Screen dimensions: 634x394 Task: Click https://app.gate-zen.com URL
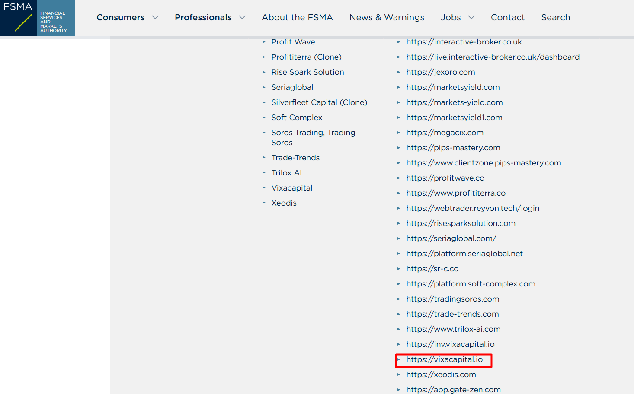pos(453,390)
